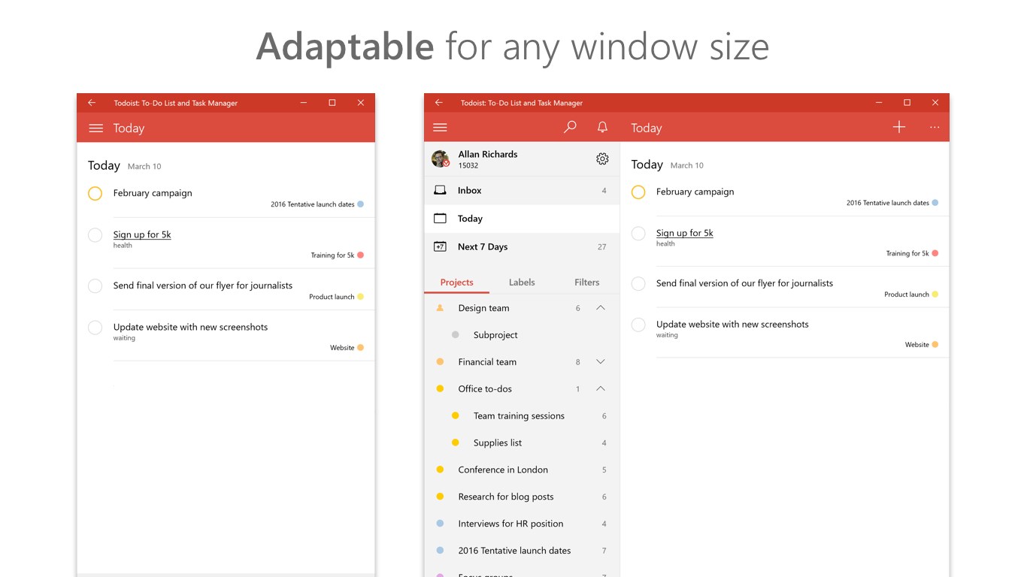Click the Next 7 Days calendar icon
This screenshot has height=577, width=1027.
(x=440, y=246)
